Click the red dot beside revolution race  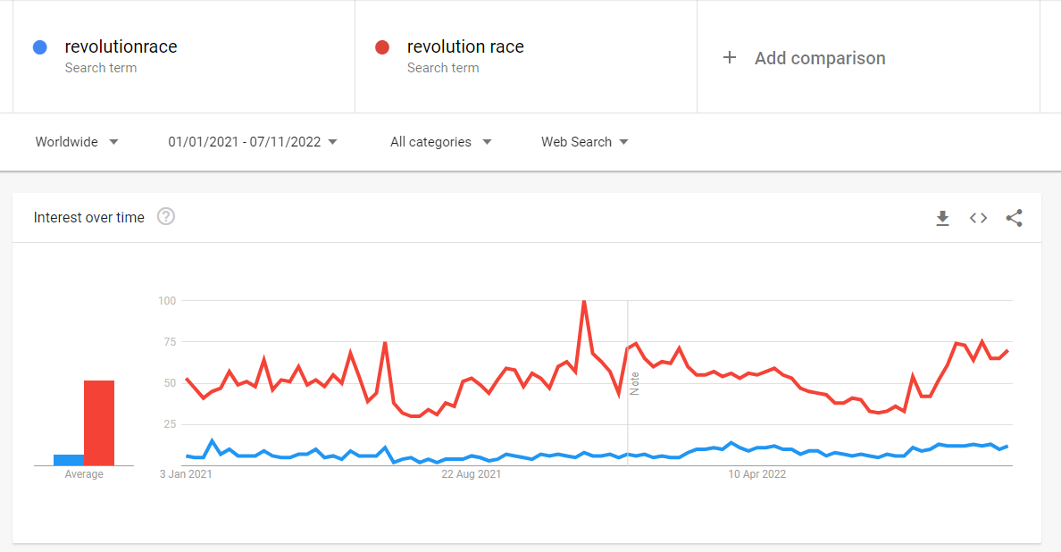click(x=382, y=47)
